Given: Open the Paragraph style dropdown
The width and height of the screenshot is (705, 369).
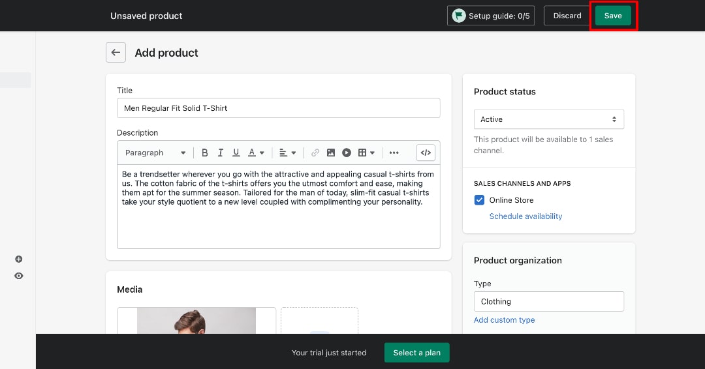Looking at the screenshot, I should tap(155, 153).
